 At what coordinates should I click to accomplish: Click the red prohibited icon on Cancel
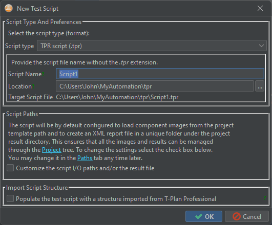pyautogui.click(x=237, y=216)
